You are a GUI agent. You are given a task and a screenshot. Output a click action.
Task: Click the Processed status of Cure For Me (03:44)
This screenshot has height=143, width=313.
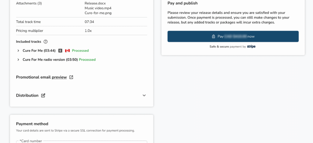[x=80, y=51]
